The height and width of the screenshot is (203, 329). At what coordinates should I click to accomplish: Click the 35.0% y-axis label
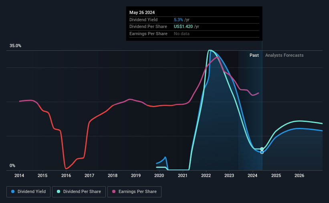15,46
